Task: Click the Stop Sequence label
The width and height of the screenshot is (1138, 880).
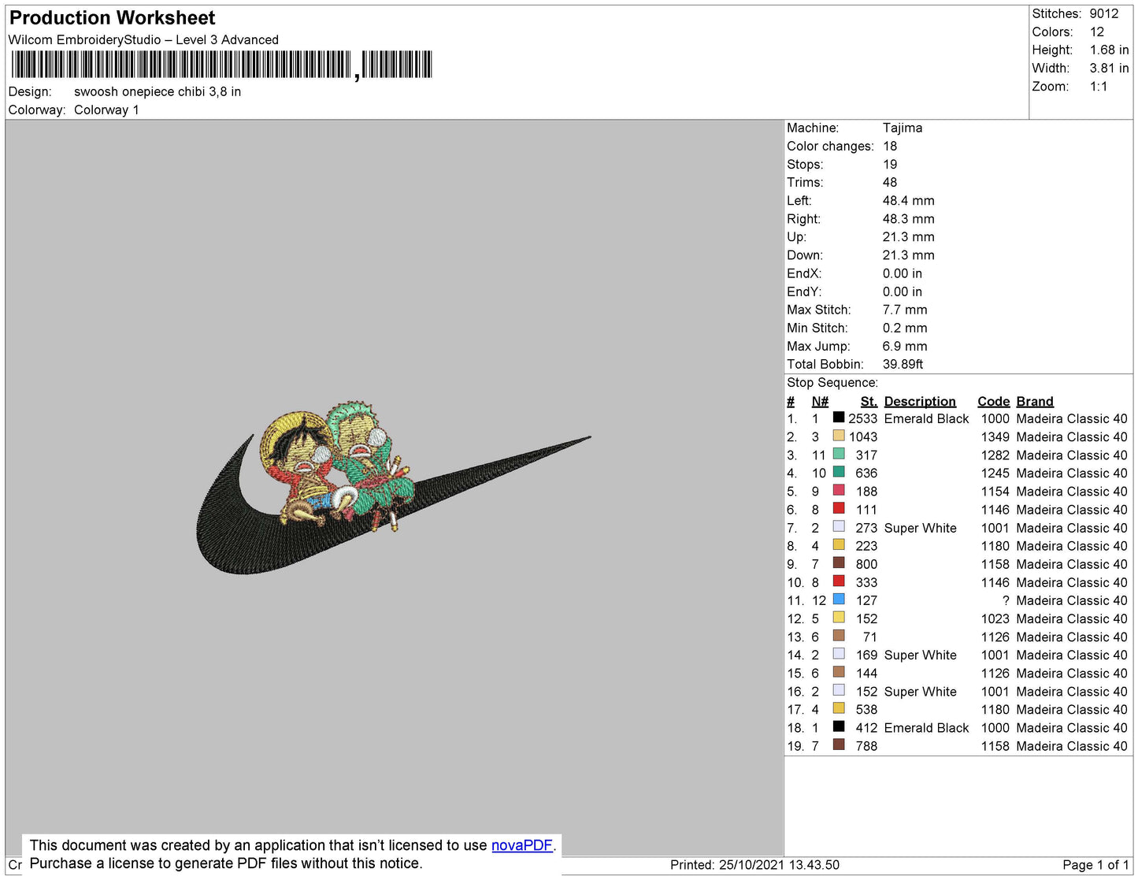Action: (x=832, y=383)
